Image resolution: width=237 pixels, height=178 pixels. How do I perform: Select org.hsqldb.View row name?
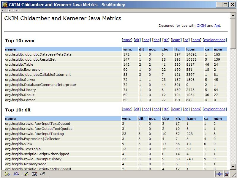point(18,144)
